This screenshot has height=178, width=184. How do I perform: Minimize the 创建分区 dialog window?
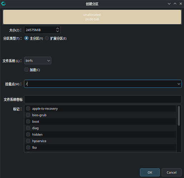pyautogui.click(x=169, y=4)
